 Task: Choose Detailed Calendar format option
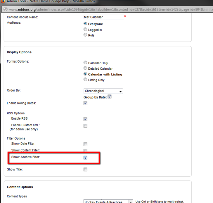click(x=85, y=68)
